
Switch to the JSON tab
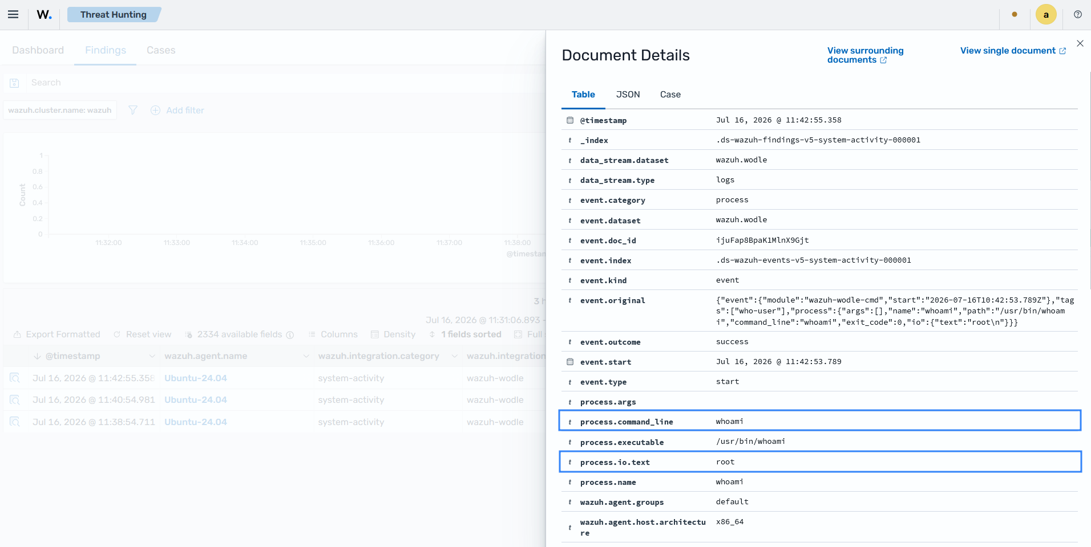coord(628,95)
